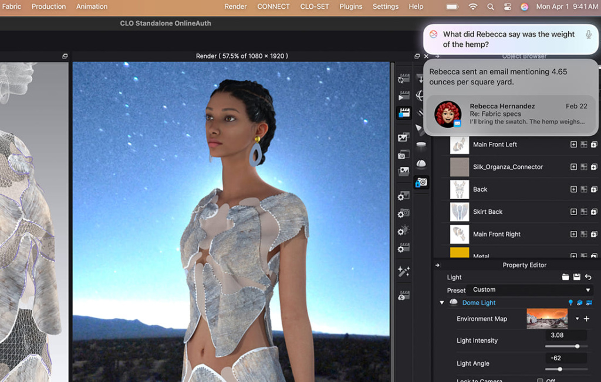
Task: Click the sync render clapperboard icon
Action: tap(404, 79)
